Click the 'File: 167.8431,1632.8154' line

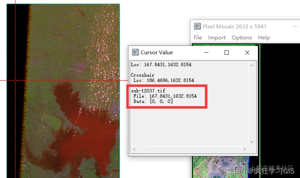165,96
